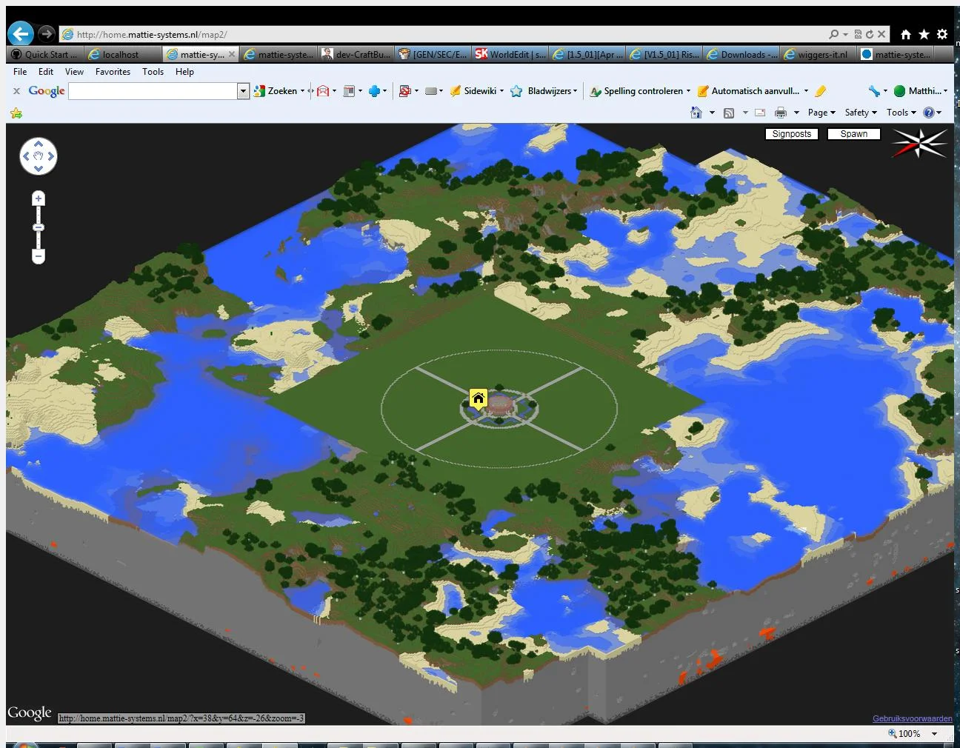Screen dimensions: 960x748
Task: Click the yellow home marker on map
Action: click(479, 399)
